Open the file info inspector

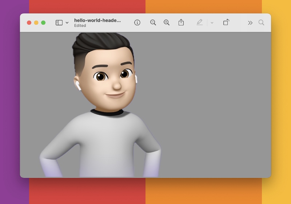click(137, 23)
